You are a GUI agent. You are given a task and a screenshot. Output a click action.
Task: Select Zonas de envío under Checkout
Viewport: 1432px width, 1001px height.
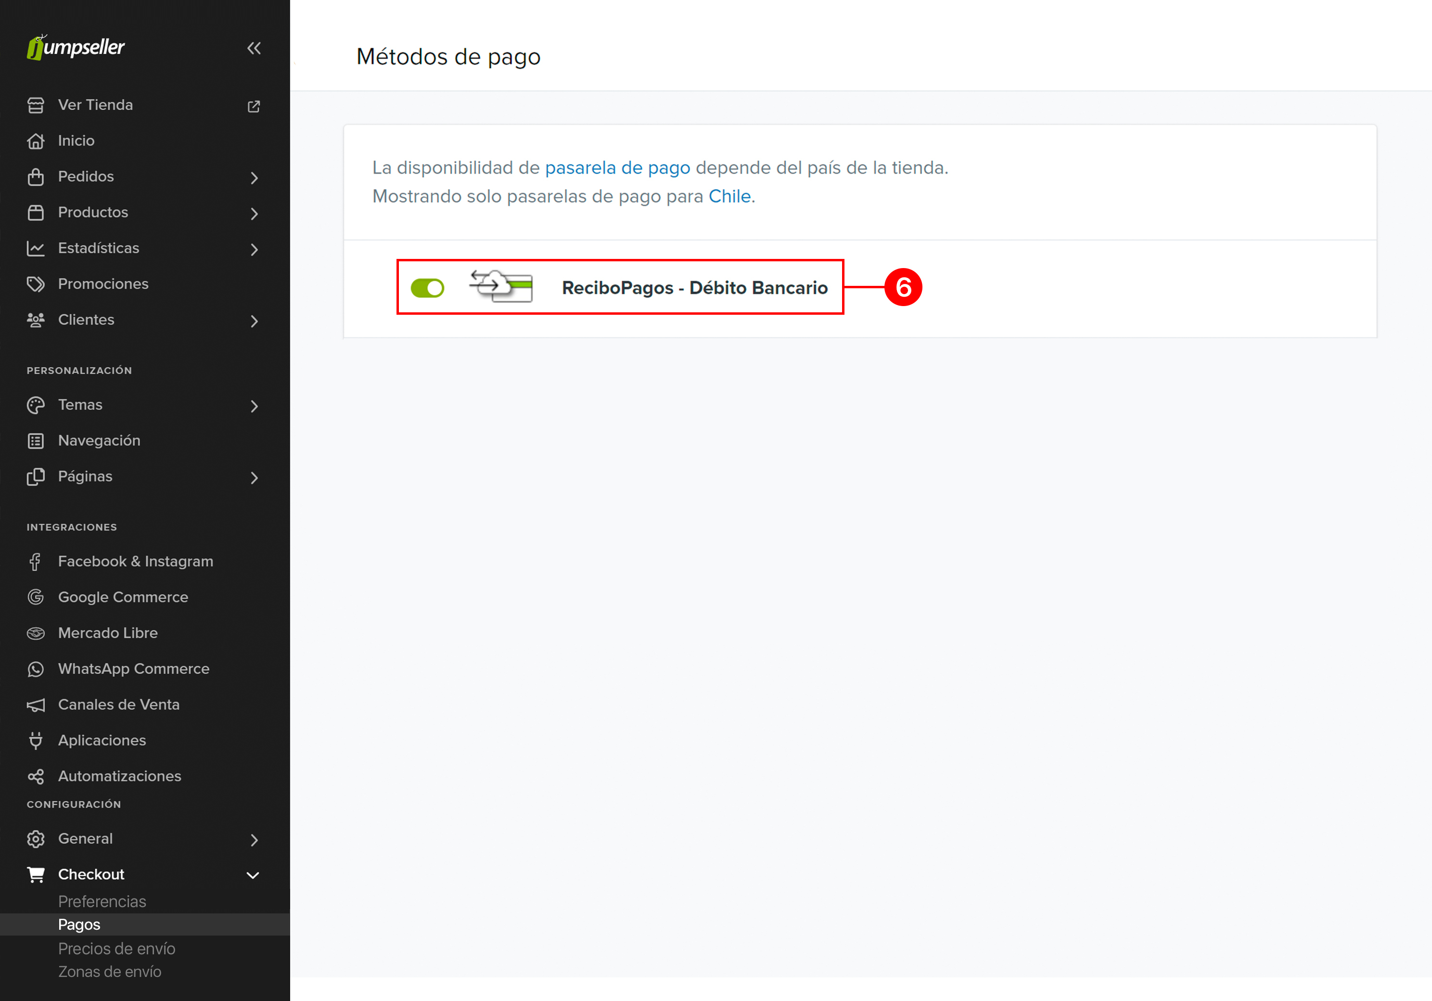[110, 972]
